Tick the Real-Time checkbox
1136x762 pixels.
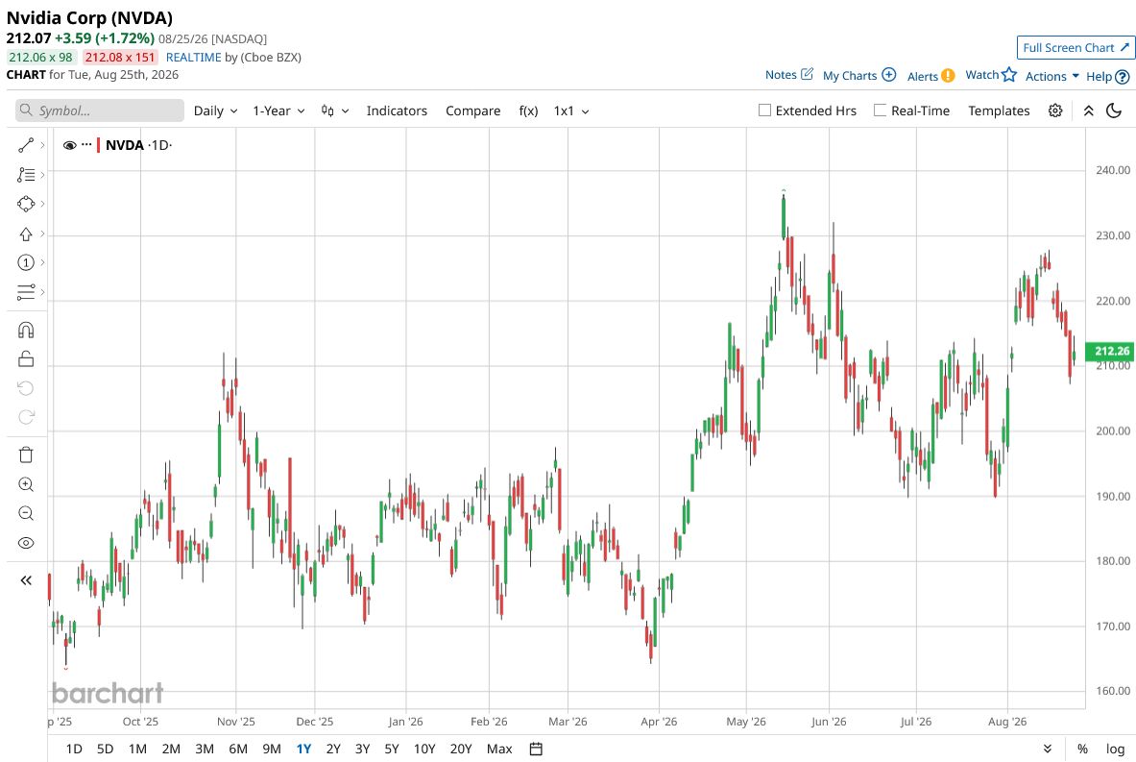[880, 111]
